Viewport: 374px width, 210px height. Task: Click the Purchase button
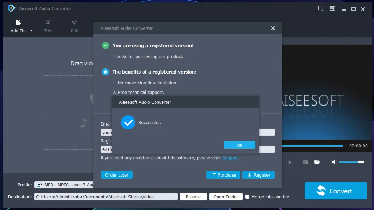223,175
